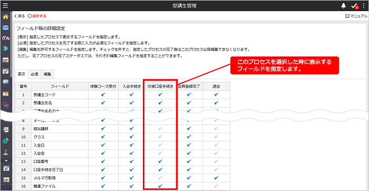The width and height of the screenshot is (369, 191).
Task: Open the picture image sidebar icon
Action: coord(5,93)
